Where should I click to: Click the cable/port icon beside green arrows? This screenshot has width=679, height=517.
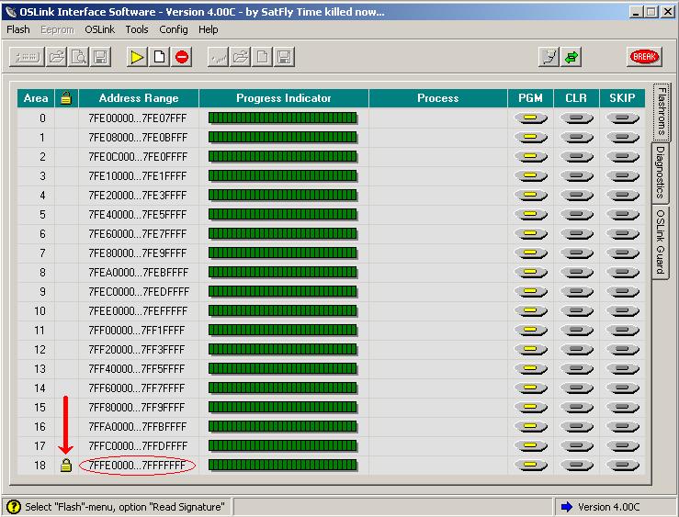coord(549,57)
